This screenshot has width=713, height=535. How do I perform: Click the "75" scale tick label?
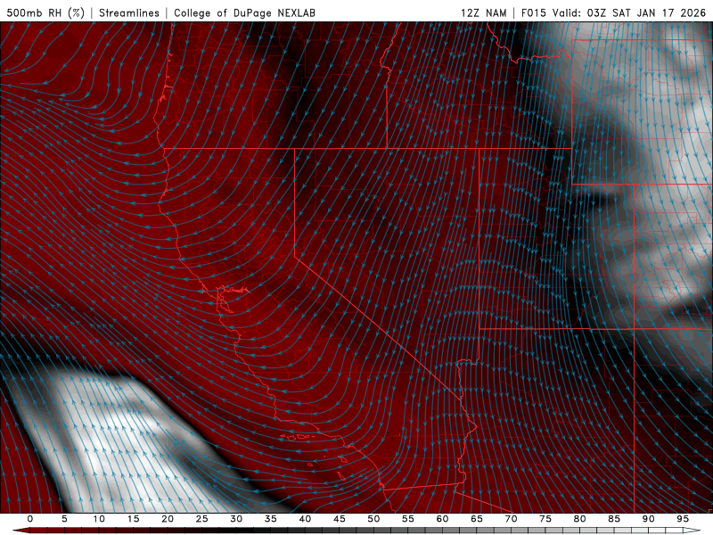click(x=545, y=519)
